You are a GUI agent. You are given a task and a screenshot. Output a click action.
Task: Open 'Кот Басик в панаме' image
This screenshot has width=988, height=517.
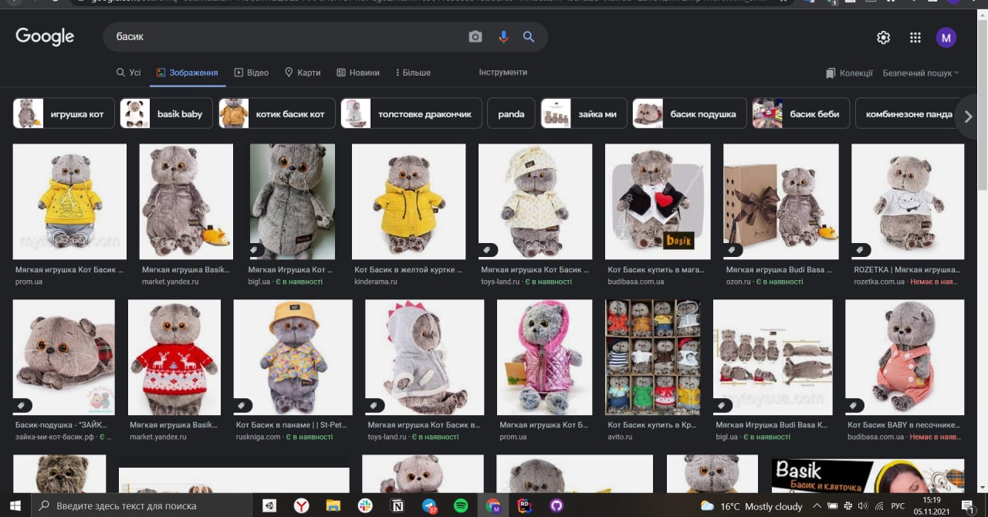pyautogui.click(x=293, y=357)
